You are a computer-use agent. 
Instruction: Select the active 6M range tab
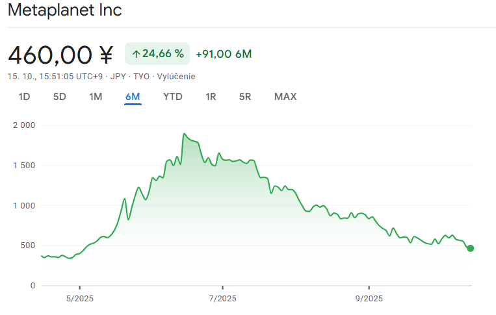[133, 97]
